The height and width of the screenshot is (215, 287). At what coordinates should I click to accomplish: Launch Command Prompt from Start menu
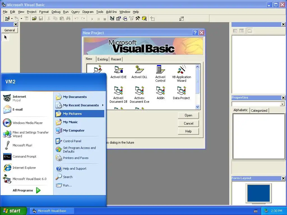click(20, 156)
